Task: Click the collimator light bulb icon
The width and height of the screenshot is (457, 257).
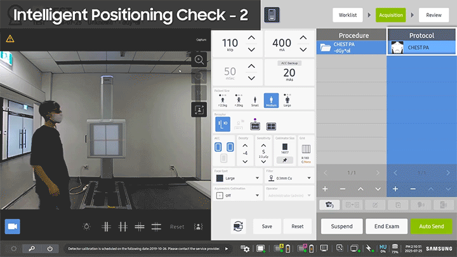Action: click(88, 227)
